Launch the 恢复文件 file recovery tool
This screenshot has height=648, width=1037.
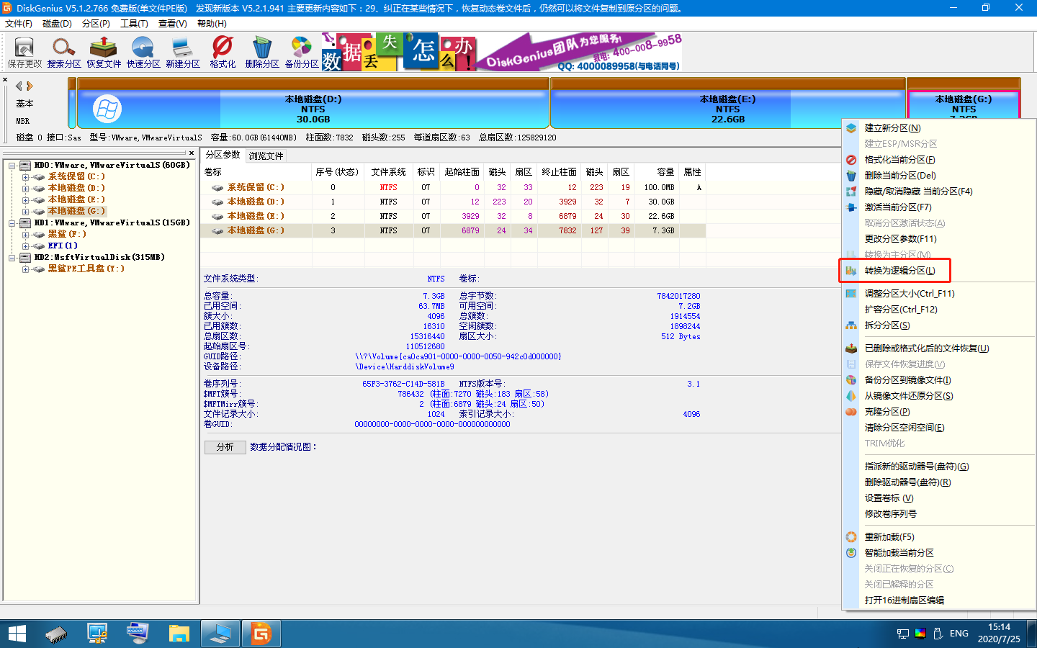pyautogui.click(x=104, y=52)
